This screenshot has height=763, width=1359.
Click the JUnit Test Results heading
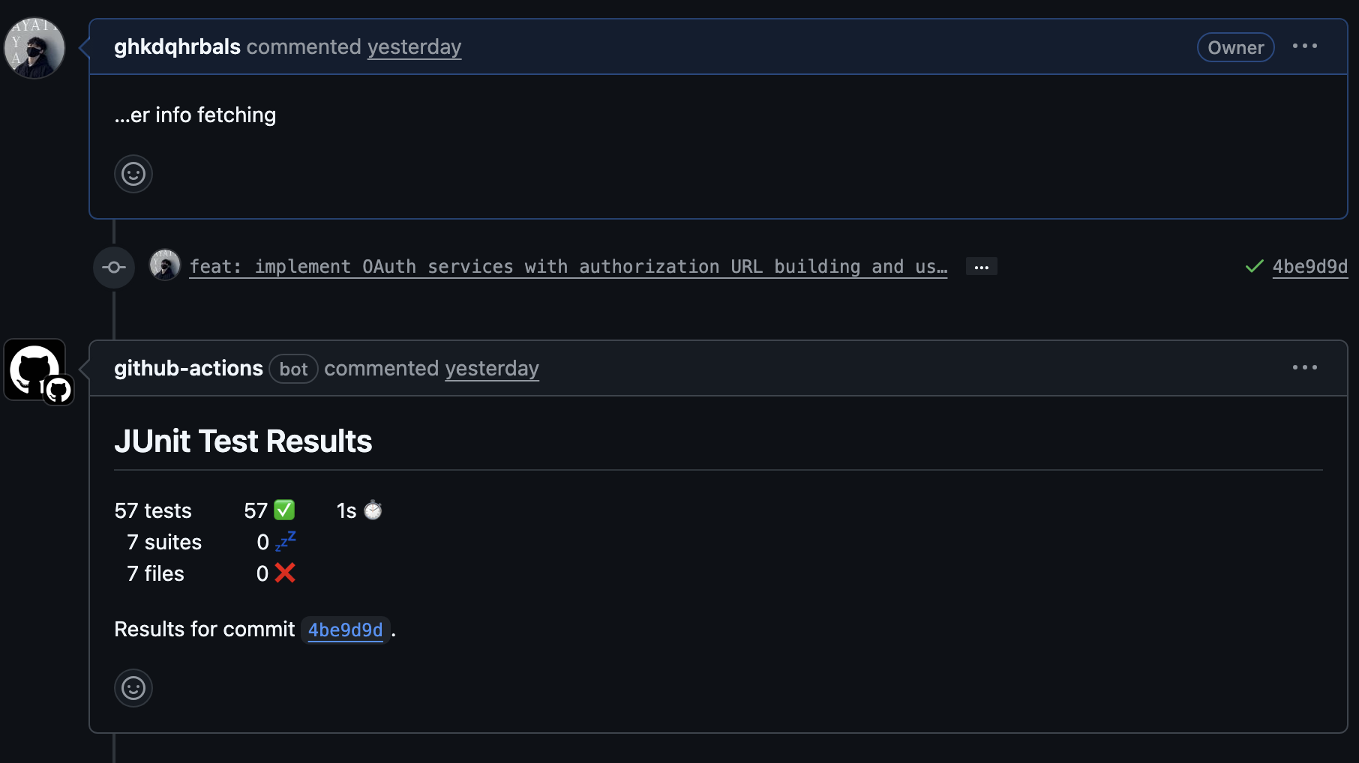point(243,441)
